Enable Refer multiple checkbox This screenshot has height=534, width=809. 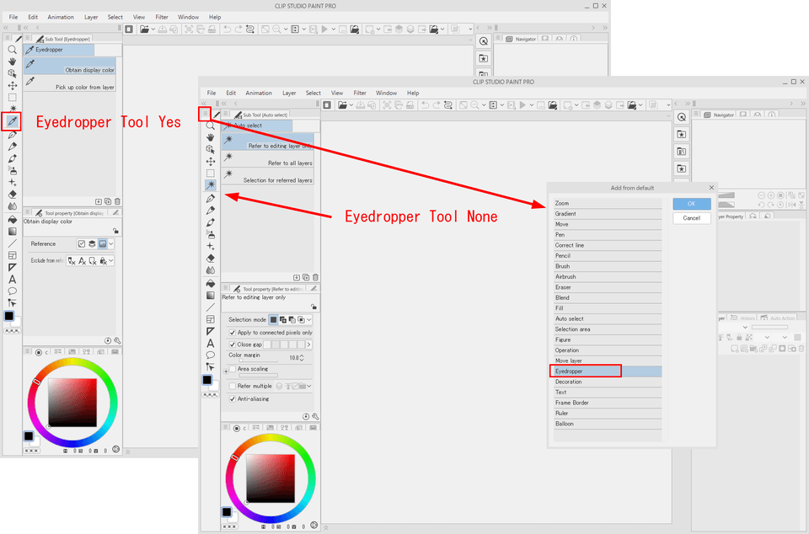point(233,386)
